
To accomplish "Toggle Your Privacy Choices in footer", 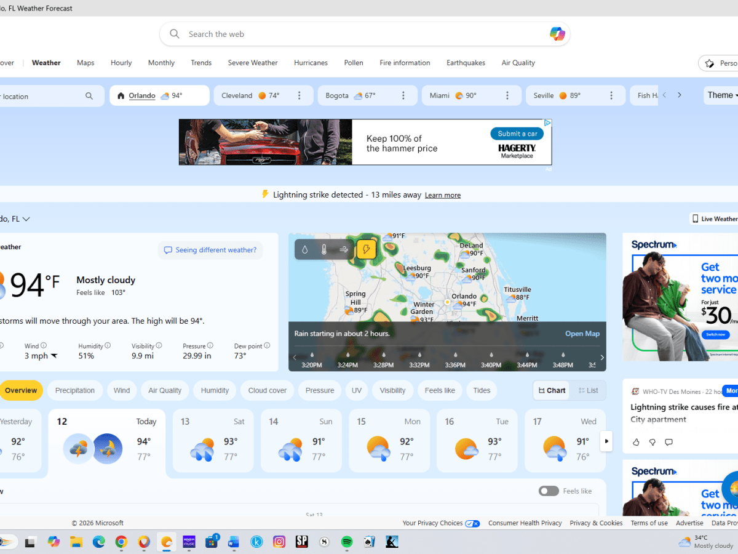I will 472,523.
